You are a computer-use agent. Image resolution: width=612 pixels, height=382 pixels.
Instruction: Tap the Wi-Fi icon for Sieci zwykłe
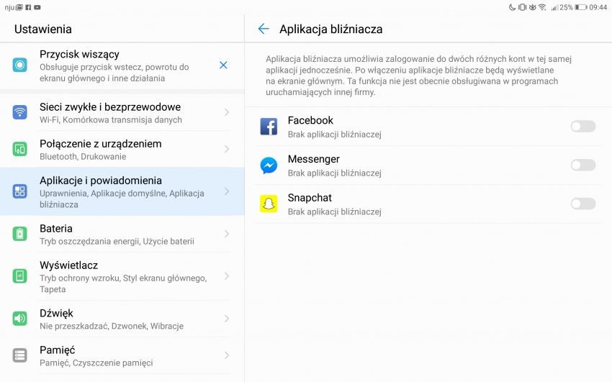(x=20, y=112)
